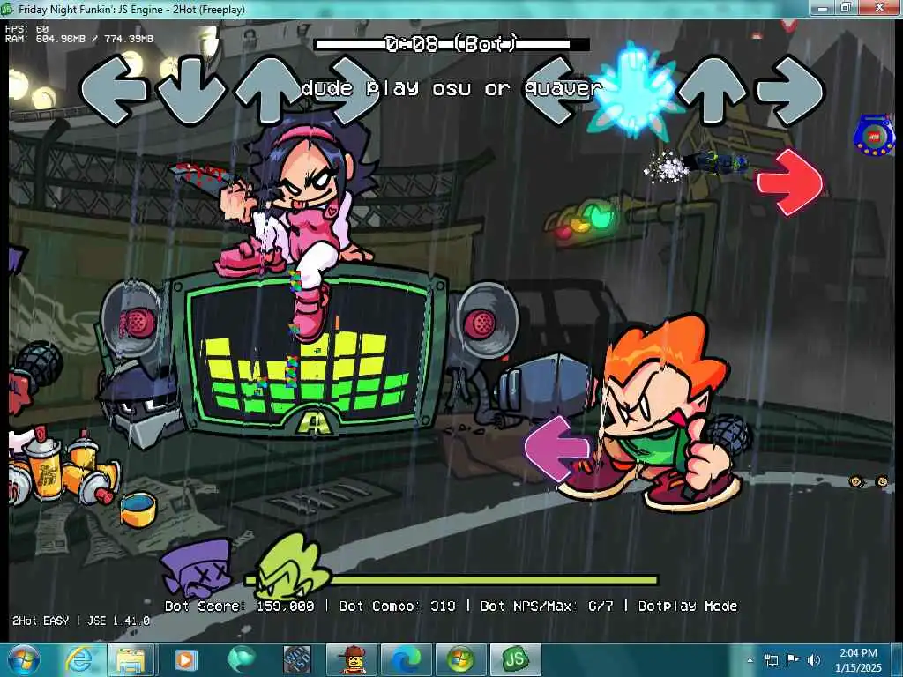Hit the purple left arrow note
Image resolution: width=903 pixels, height=677 pixels.
pyautogui.click(x=557, y=449)
